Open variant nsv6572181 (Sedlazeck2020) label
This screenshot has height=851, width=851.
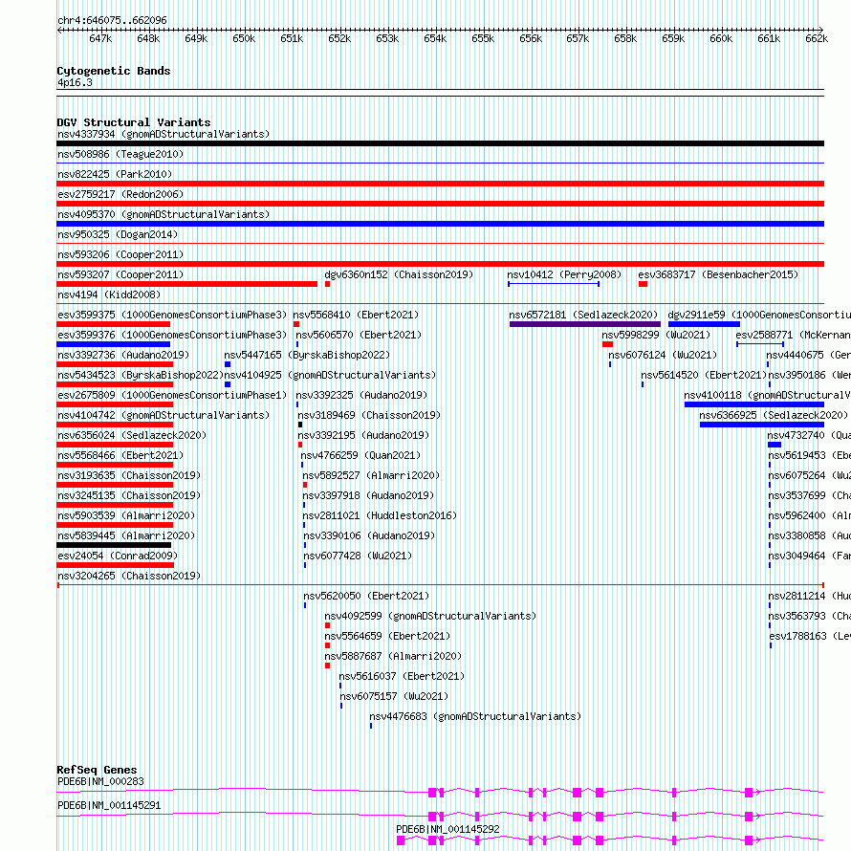583,315
